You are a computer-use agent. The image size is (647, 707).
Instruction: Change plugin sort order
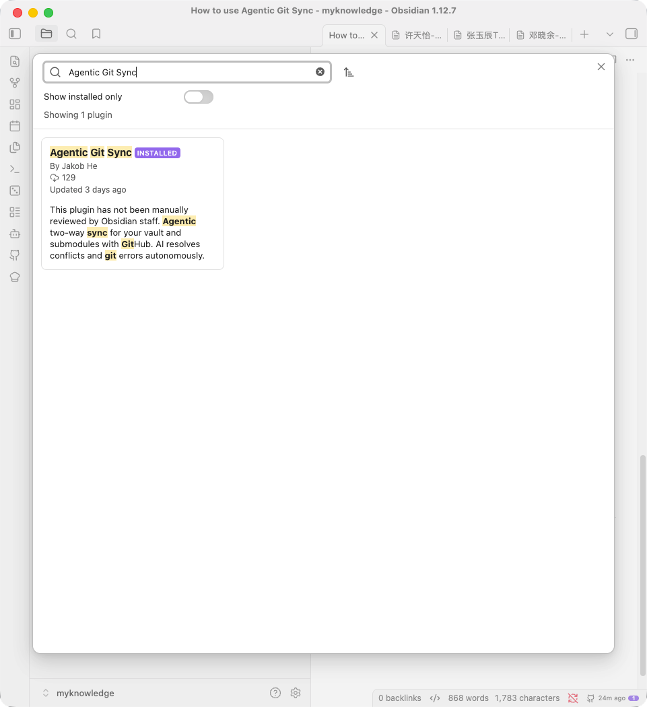click(349, 72)
